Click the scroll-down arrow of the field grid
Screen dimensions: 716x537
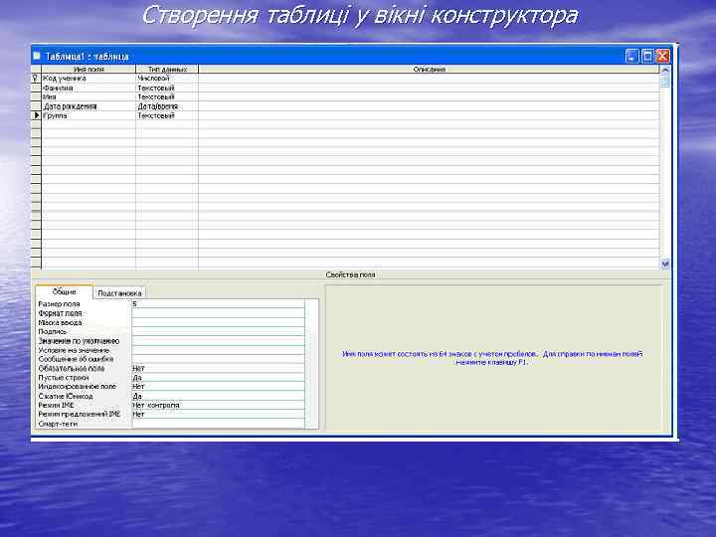pos(665,264)
